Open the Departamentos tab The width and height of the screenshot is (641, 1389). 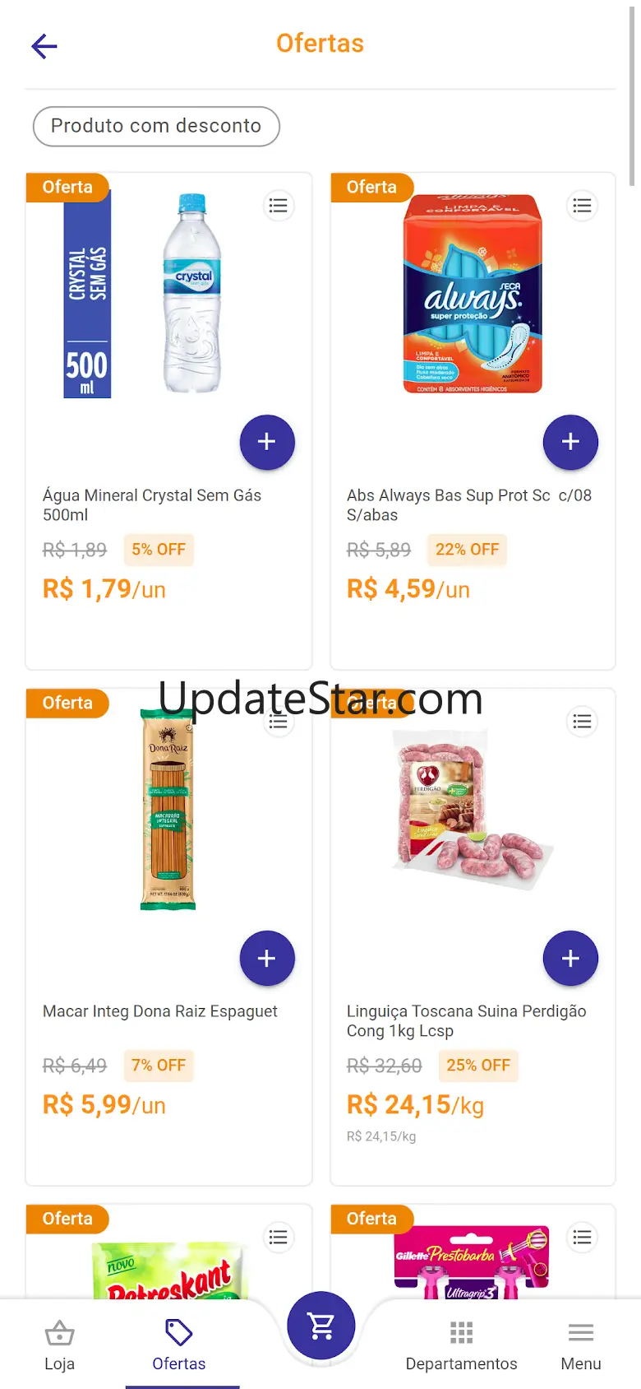(461, 1345)
